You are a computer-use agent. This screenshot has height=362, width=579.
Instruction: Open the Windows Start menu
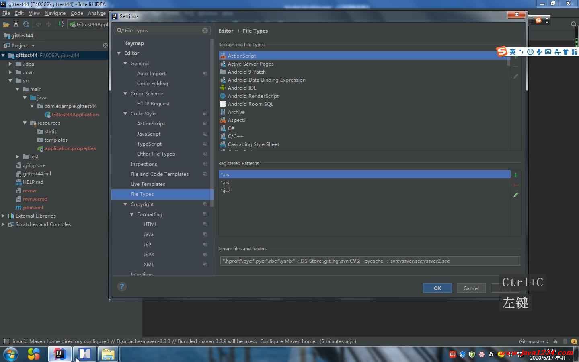(11, 354)
